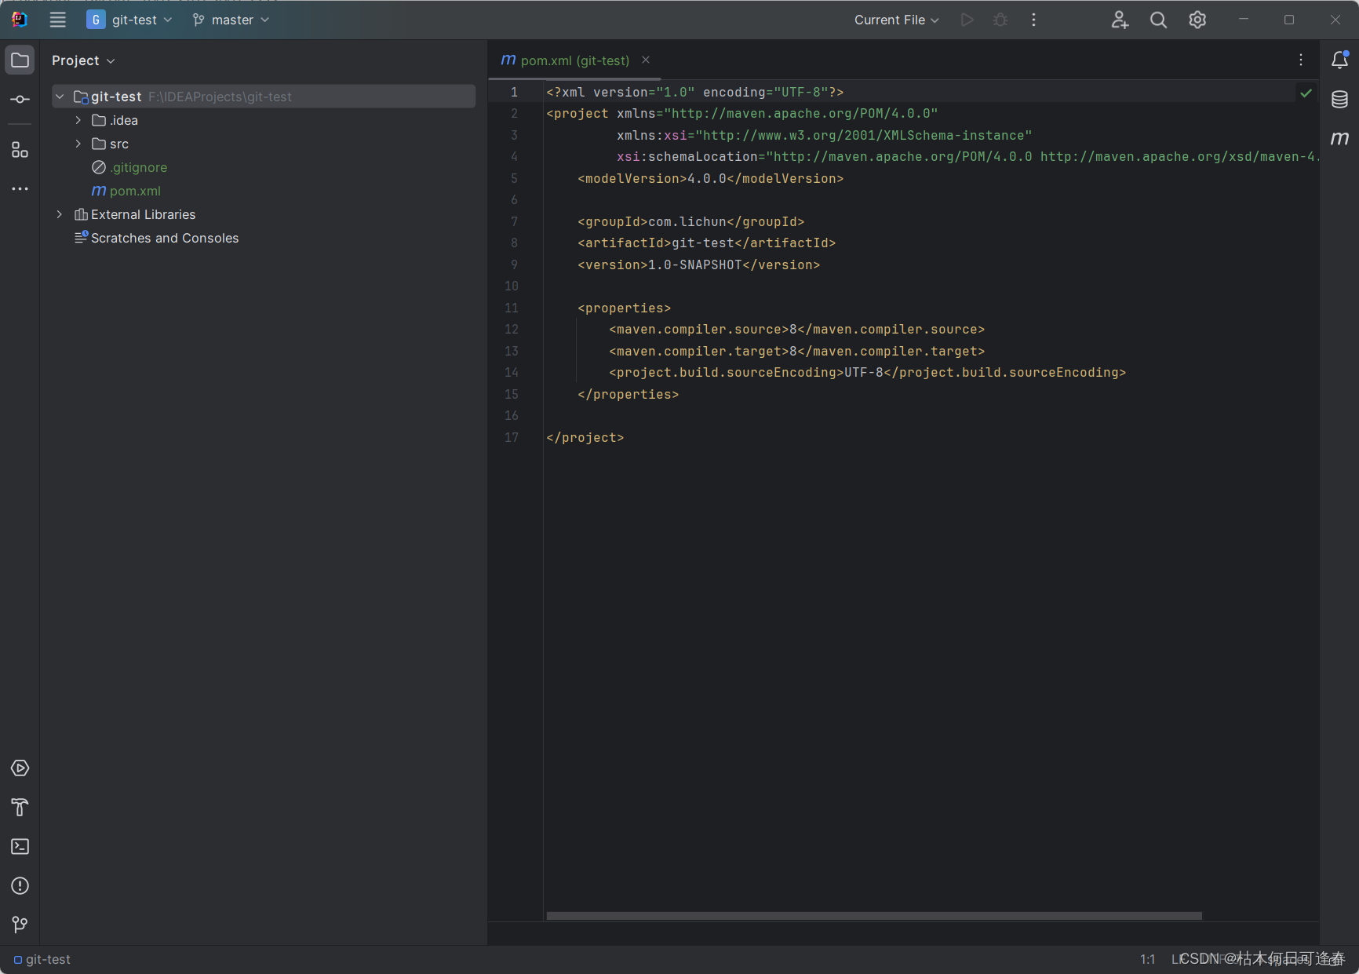Image resolution: width=1359 pixels, height=974 pixels.
Task: Debug the current file
Action: (1000, 20)
